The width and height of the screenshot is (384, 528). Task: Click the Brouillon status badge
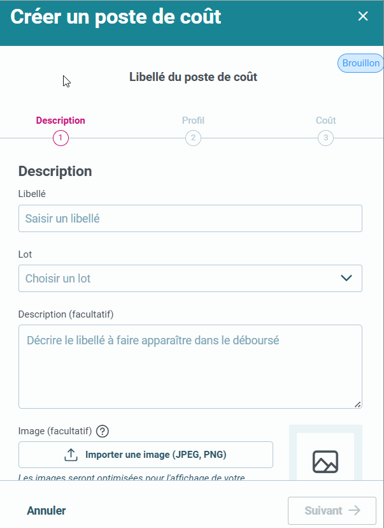360,62
